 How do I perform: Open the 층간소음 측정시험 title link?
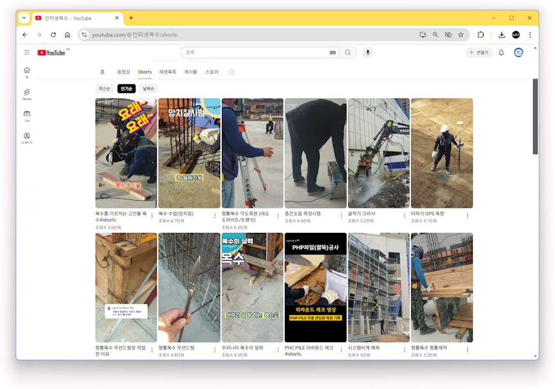point(303,214)
